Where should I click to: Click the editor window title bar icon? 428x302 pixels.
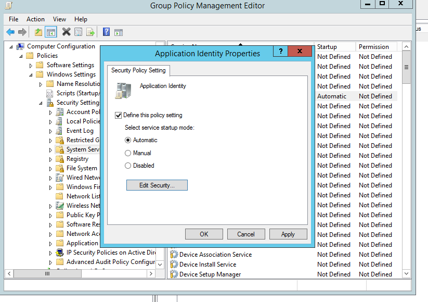tap(9, 5)
